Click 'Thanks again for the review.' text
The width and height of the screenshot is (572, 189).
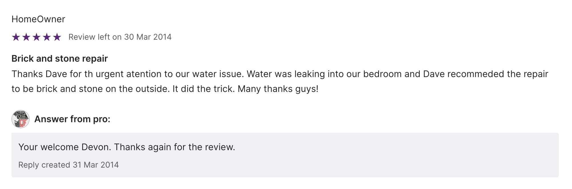(175, 147)
